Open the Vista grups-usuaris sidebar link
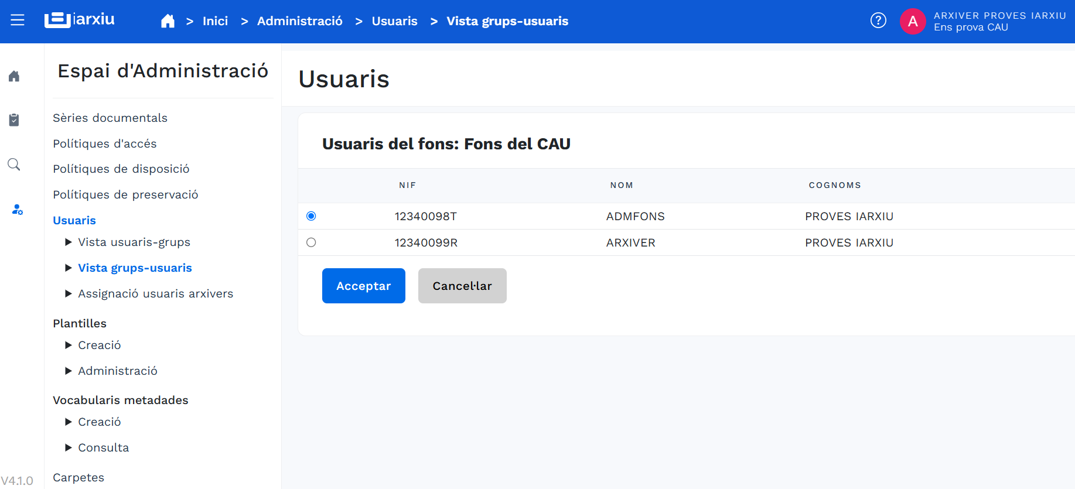 pyautogui.click(x=135, y=268)
